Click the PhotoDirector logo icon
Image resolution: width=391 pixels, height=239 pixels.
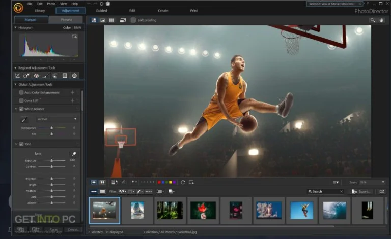18,8
